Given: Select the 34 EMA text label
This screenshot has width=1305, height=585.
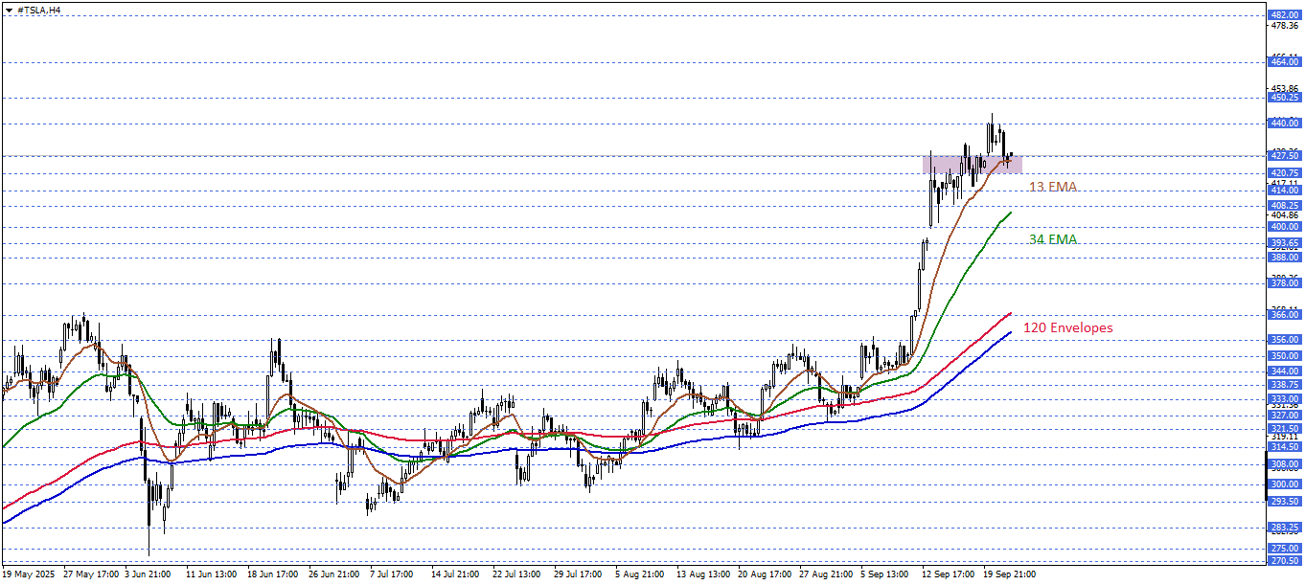Looking at the screenshot, I should click(x=1052, y=239).
